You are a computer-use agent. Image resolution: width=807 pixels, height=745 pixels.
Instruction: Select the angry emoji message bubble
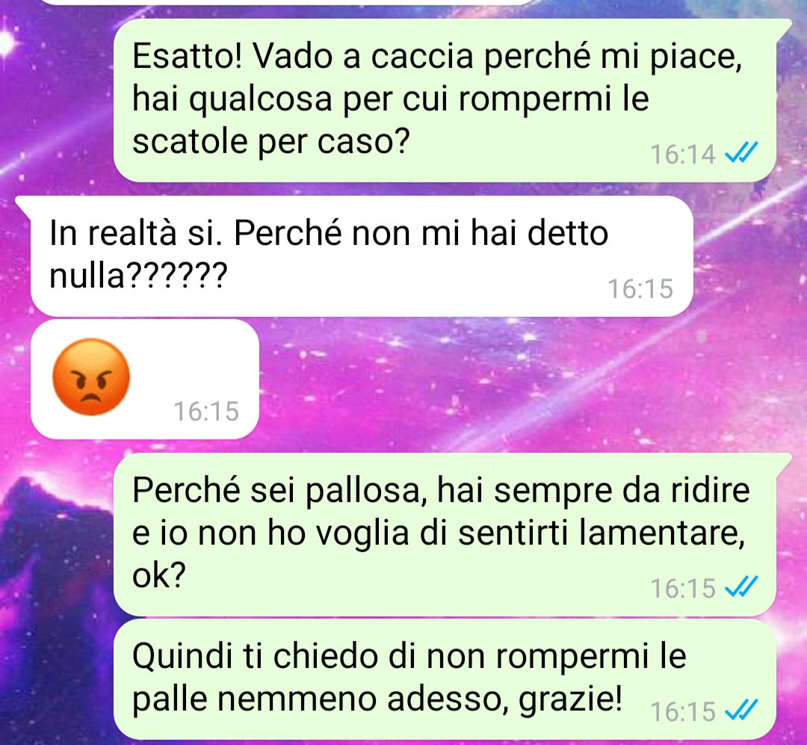click(145, 379)
